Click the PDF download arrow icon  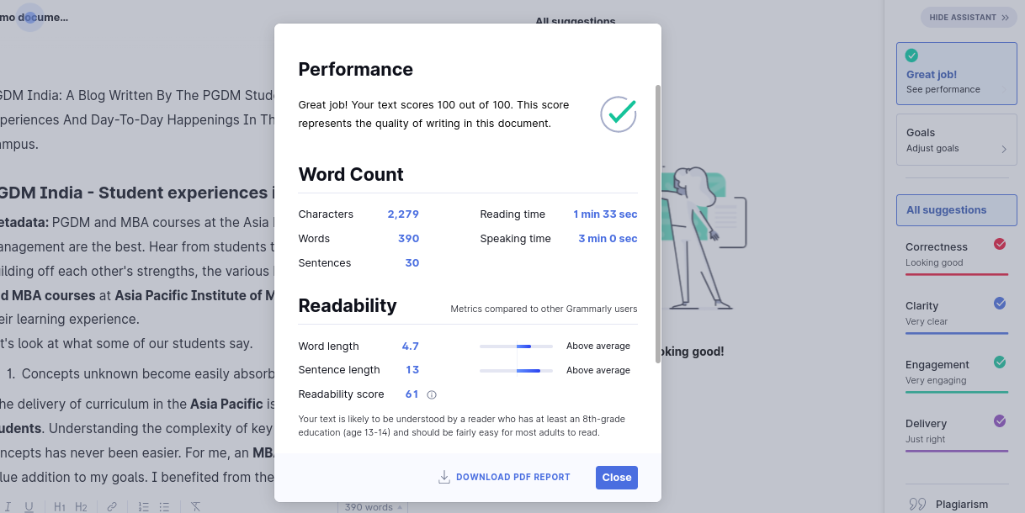(x=444, y=477)
